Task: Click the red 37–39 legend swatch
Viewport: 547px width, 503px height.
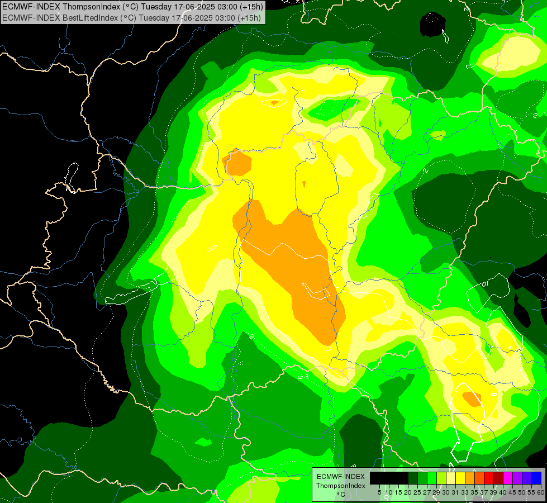Action: 489,478
